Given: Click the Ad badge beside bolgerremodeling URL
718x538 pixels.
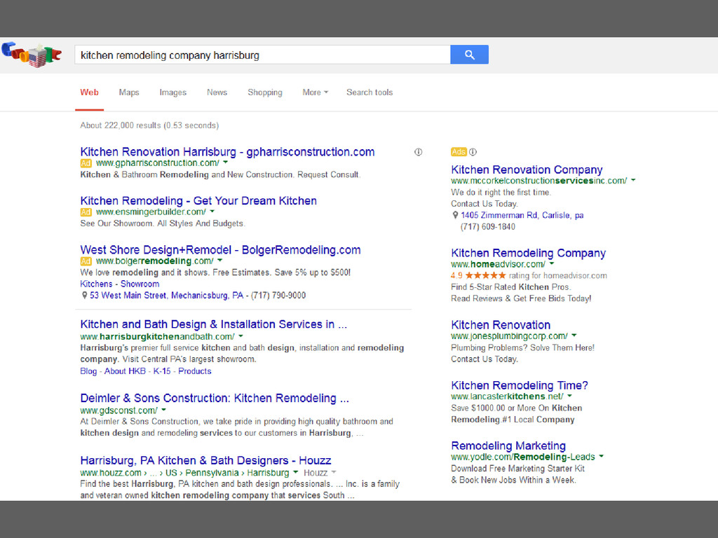Looking at the screenshot, I should (x=86, y=261).
